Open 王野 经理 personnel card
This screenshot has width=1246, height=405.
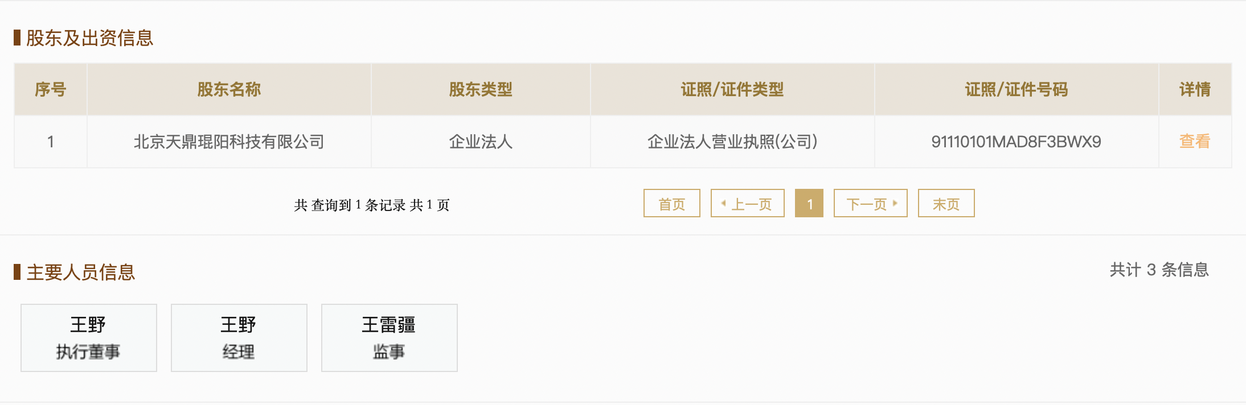click(x=239, y=338)
